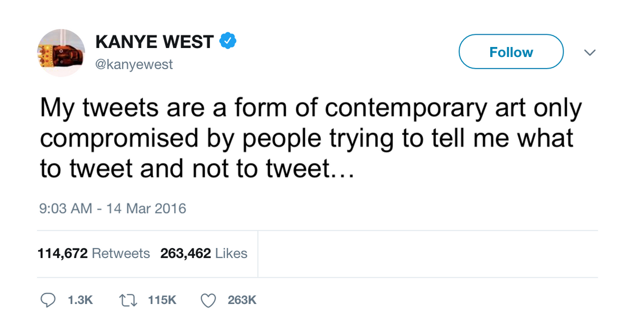Click the 263K like count
634x333 pixels.
tap(242, 300)
